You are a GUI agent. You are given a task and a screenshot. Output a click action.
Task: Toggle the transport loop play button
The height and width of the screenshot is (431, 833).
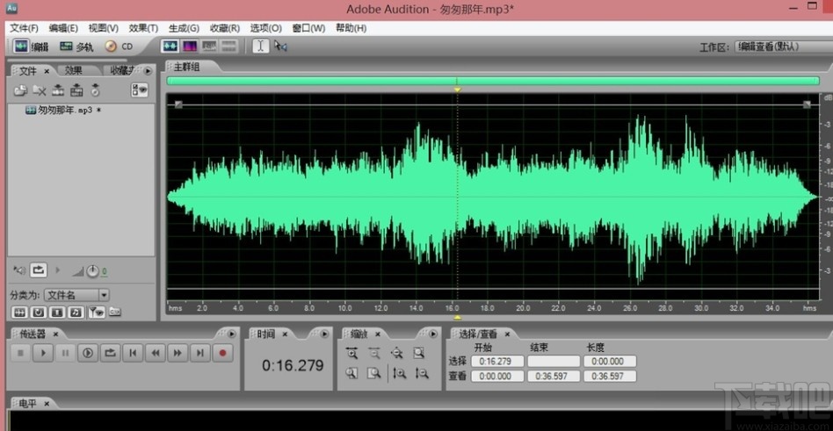[x=110, y=353]
